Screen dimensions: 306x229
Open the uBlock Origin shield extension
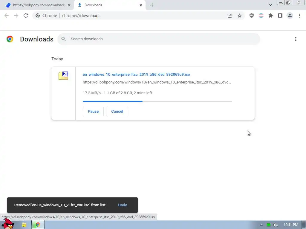tap(252, 16)
